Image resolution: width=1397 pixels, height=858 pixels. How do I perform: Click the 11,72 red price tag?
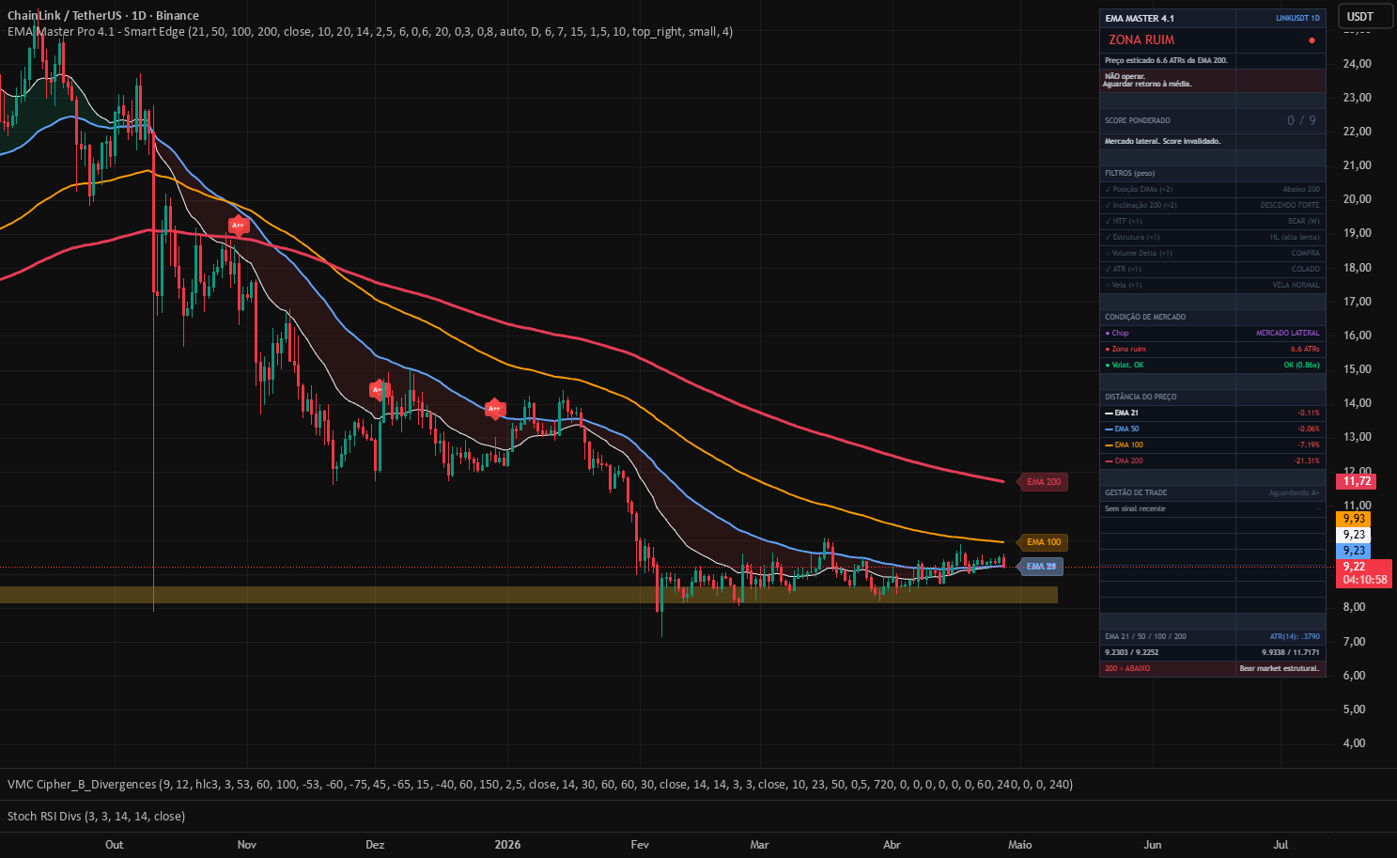tap(1356, 481)
